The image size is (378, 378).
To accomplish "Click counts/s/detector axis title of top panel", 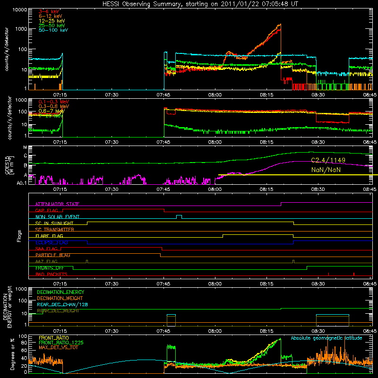I will click(7, 49).
